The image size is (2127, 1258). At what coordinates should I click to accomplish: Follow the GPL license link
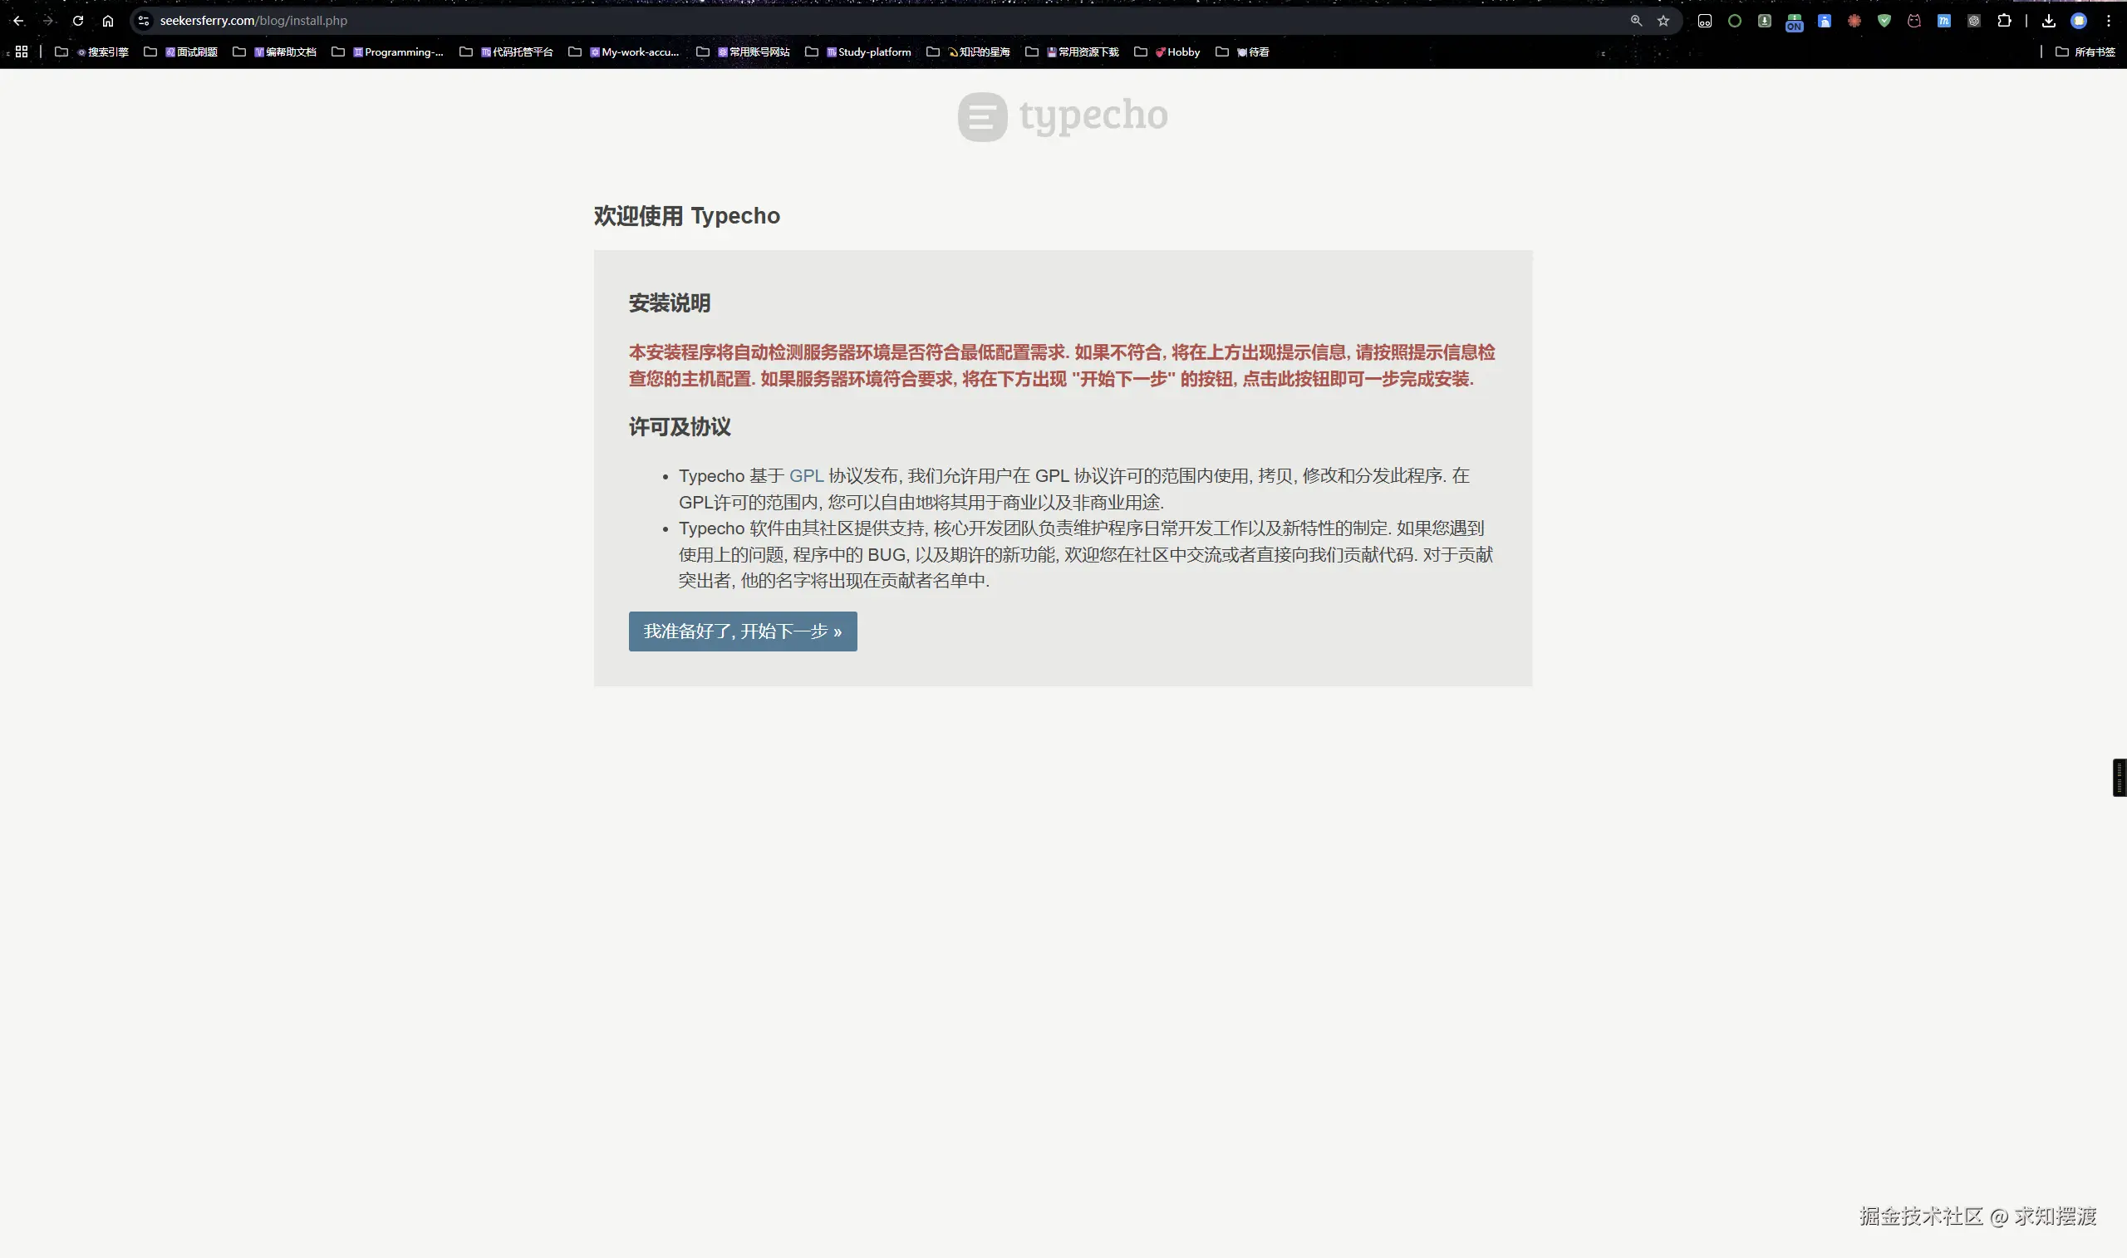pos(806,475)
